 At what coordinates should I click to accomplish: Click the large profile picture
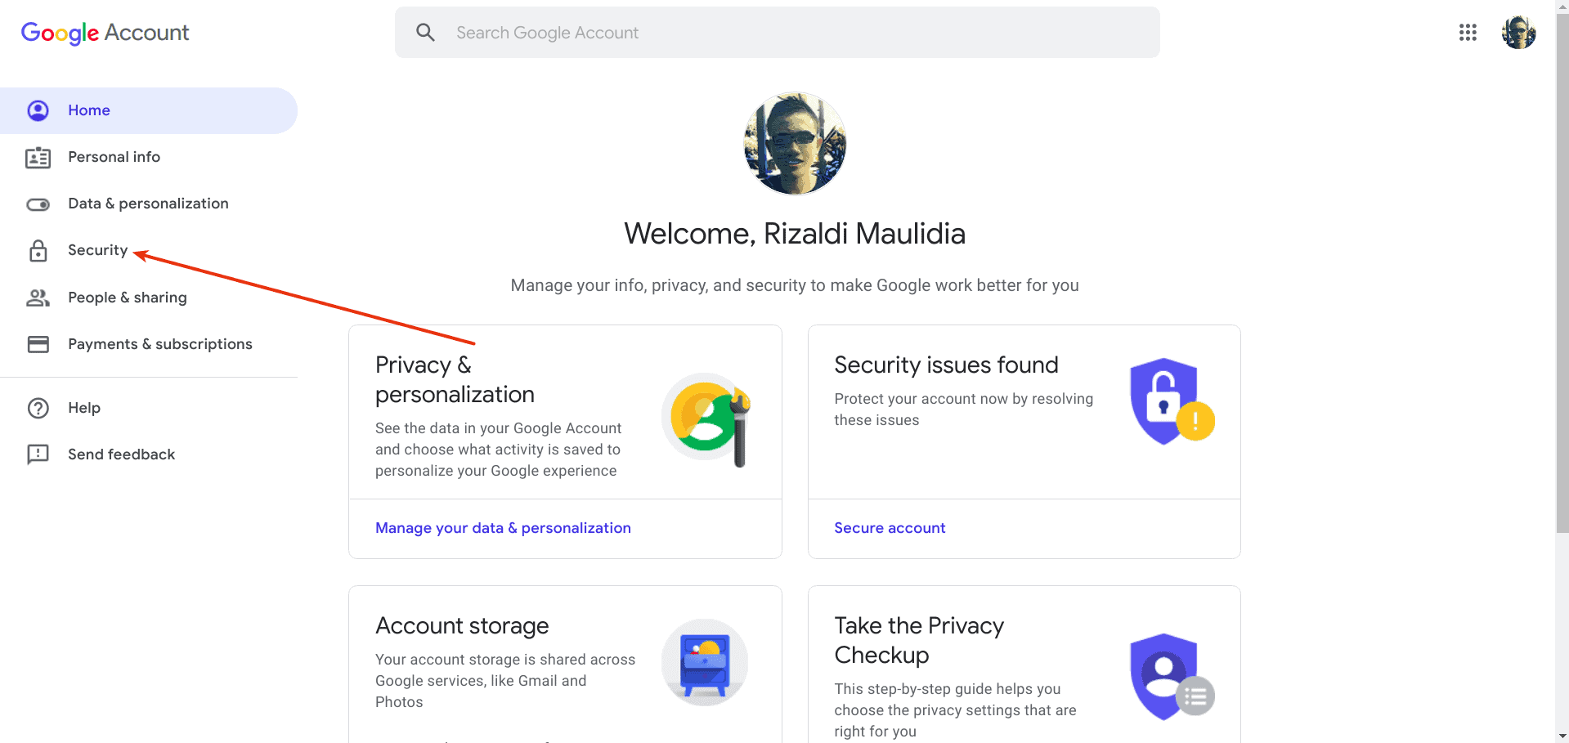[x=795, y=144]
